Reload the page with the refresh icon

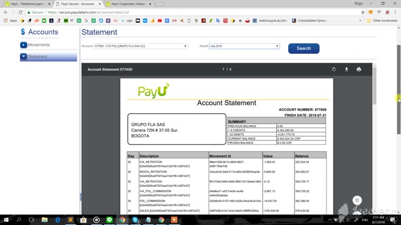click(21, 12)
